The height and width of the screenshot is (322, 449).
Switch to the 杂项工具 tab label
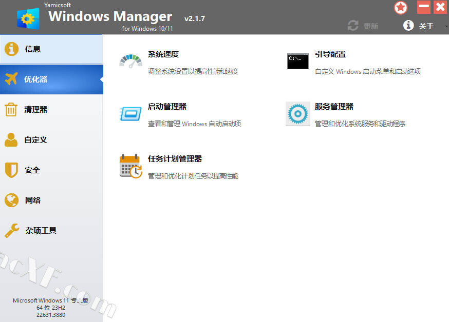point(41,231)
